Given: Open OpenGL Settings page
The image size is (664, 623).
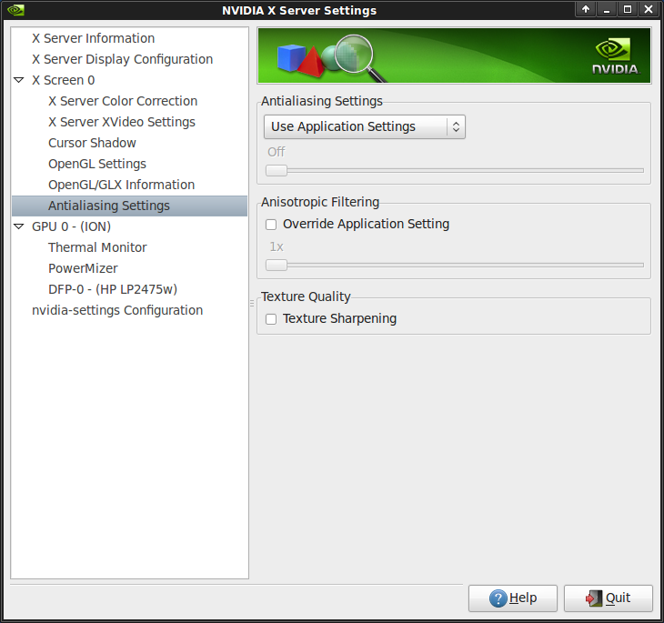Looking at the screenshot, I should [97, 164].
